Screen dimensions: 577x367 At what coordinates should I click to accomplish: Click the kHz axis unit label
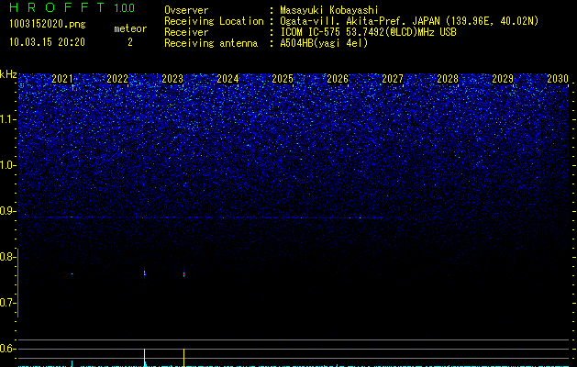tap(8, 74)
